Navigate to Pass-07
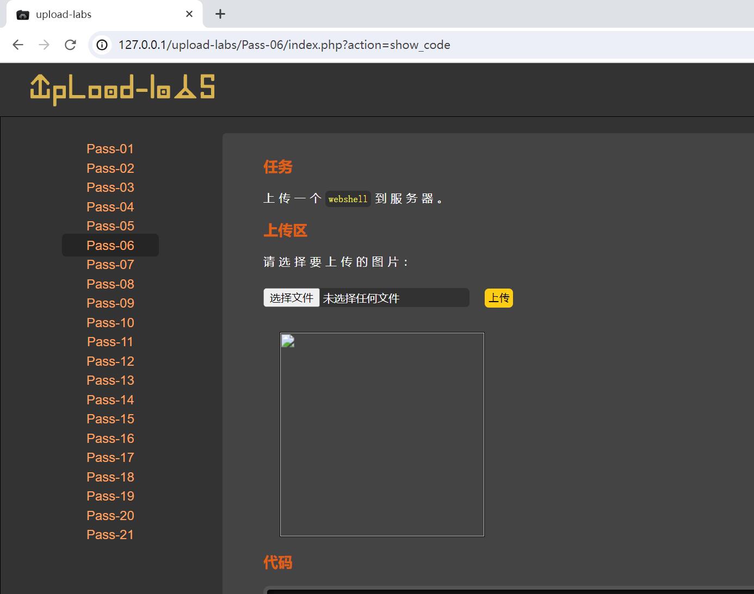754x594 pixels. 110,265
